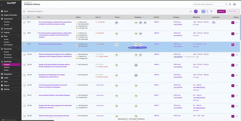Image resolution: width=241 pixels, height=121 pixels.
Task: Open the HRM-6 control link for EV-7
Action: [157, 22]
